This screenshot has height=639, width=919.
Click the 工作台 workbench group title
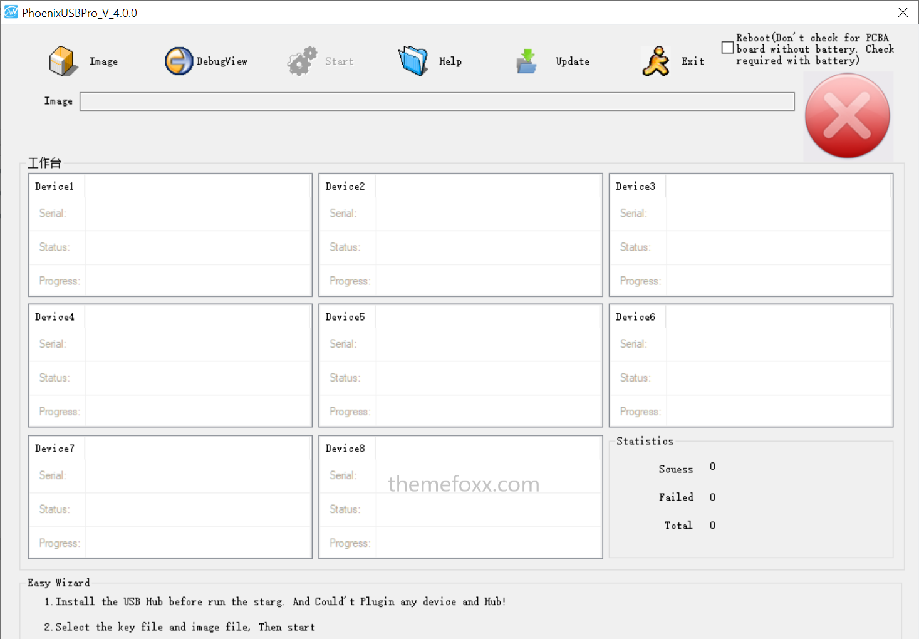point(44,164)
